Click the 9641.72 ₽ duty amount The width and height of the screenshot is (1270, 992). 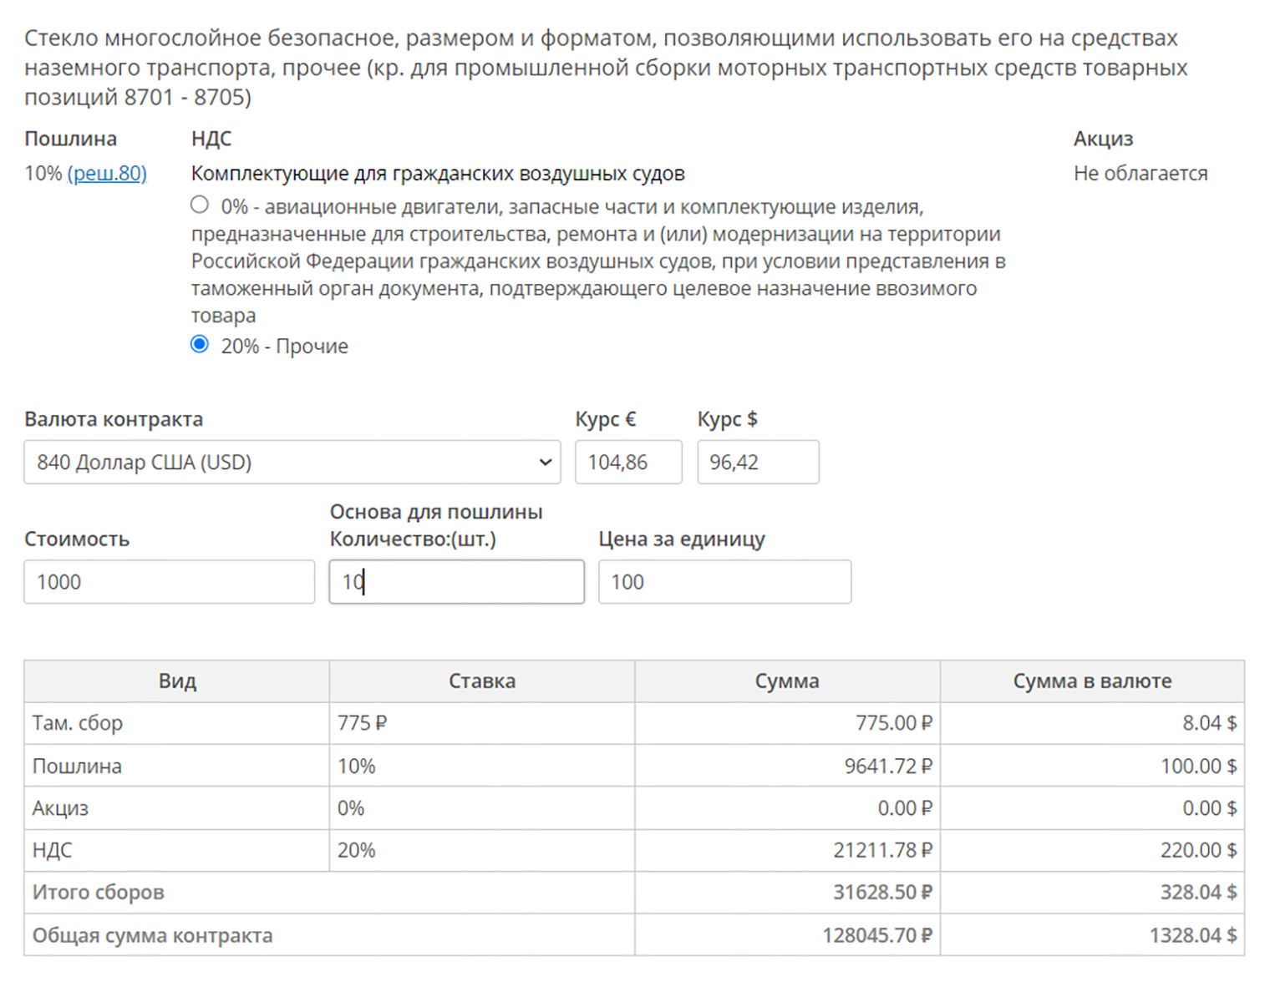[888, 766]
